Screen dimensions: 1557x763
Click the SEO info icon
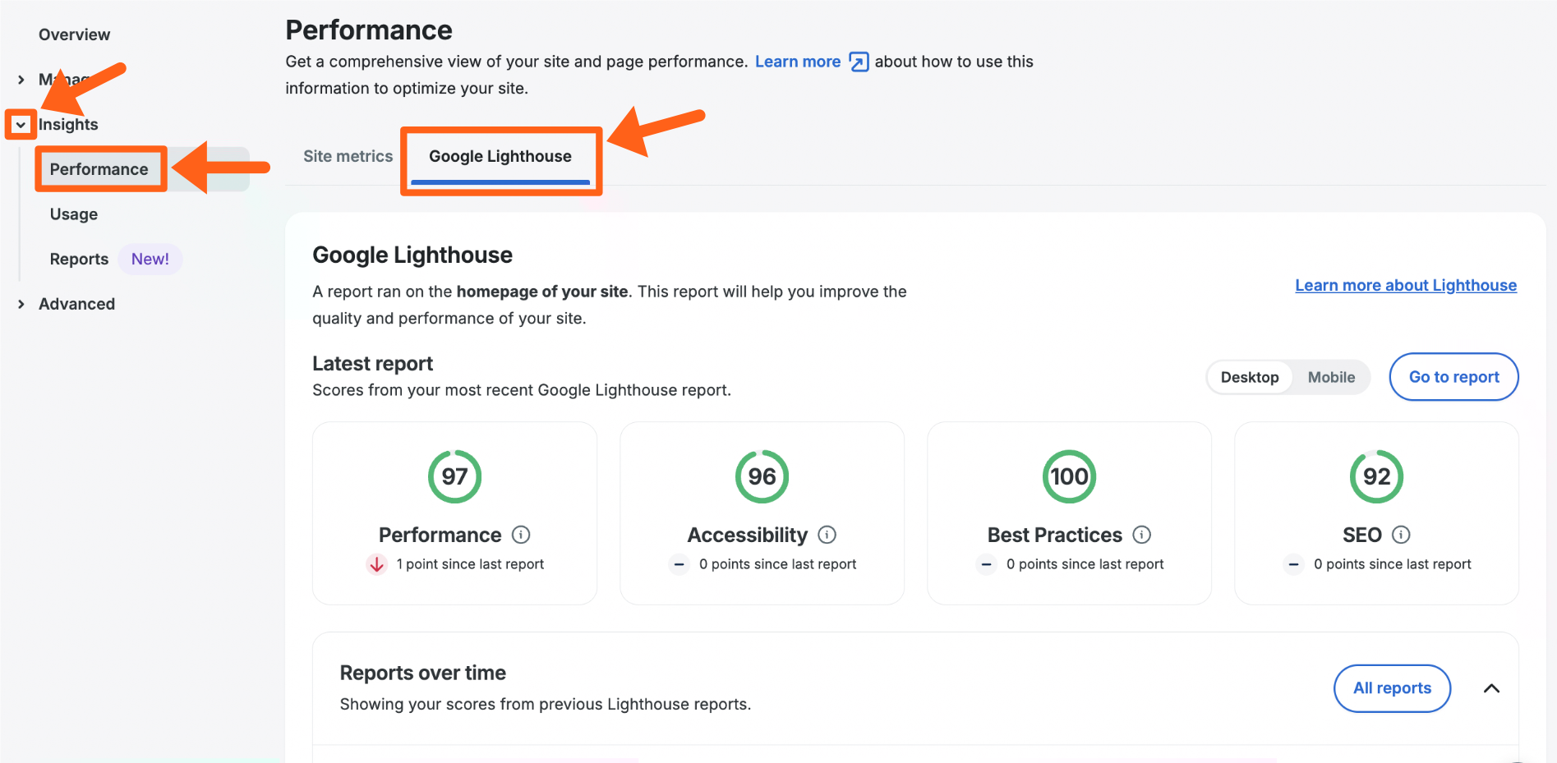pyautogui.click(x=1402, y=535)
